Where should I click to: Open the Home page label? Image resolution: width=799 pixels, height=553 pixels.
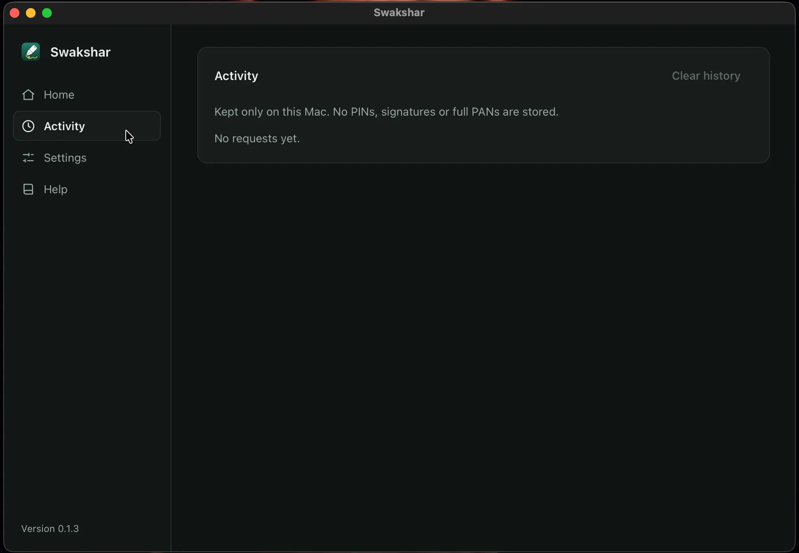point(59,95)
